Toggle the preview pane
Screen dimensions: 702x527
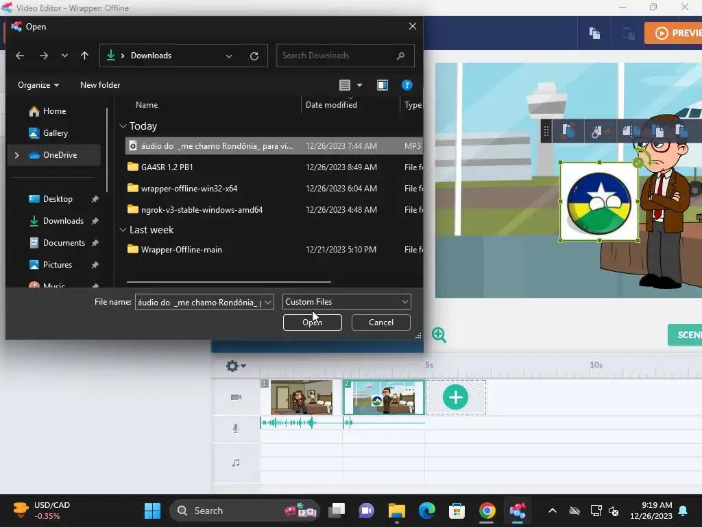(383, 85)
